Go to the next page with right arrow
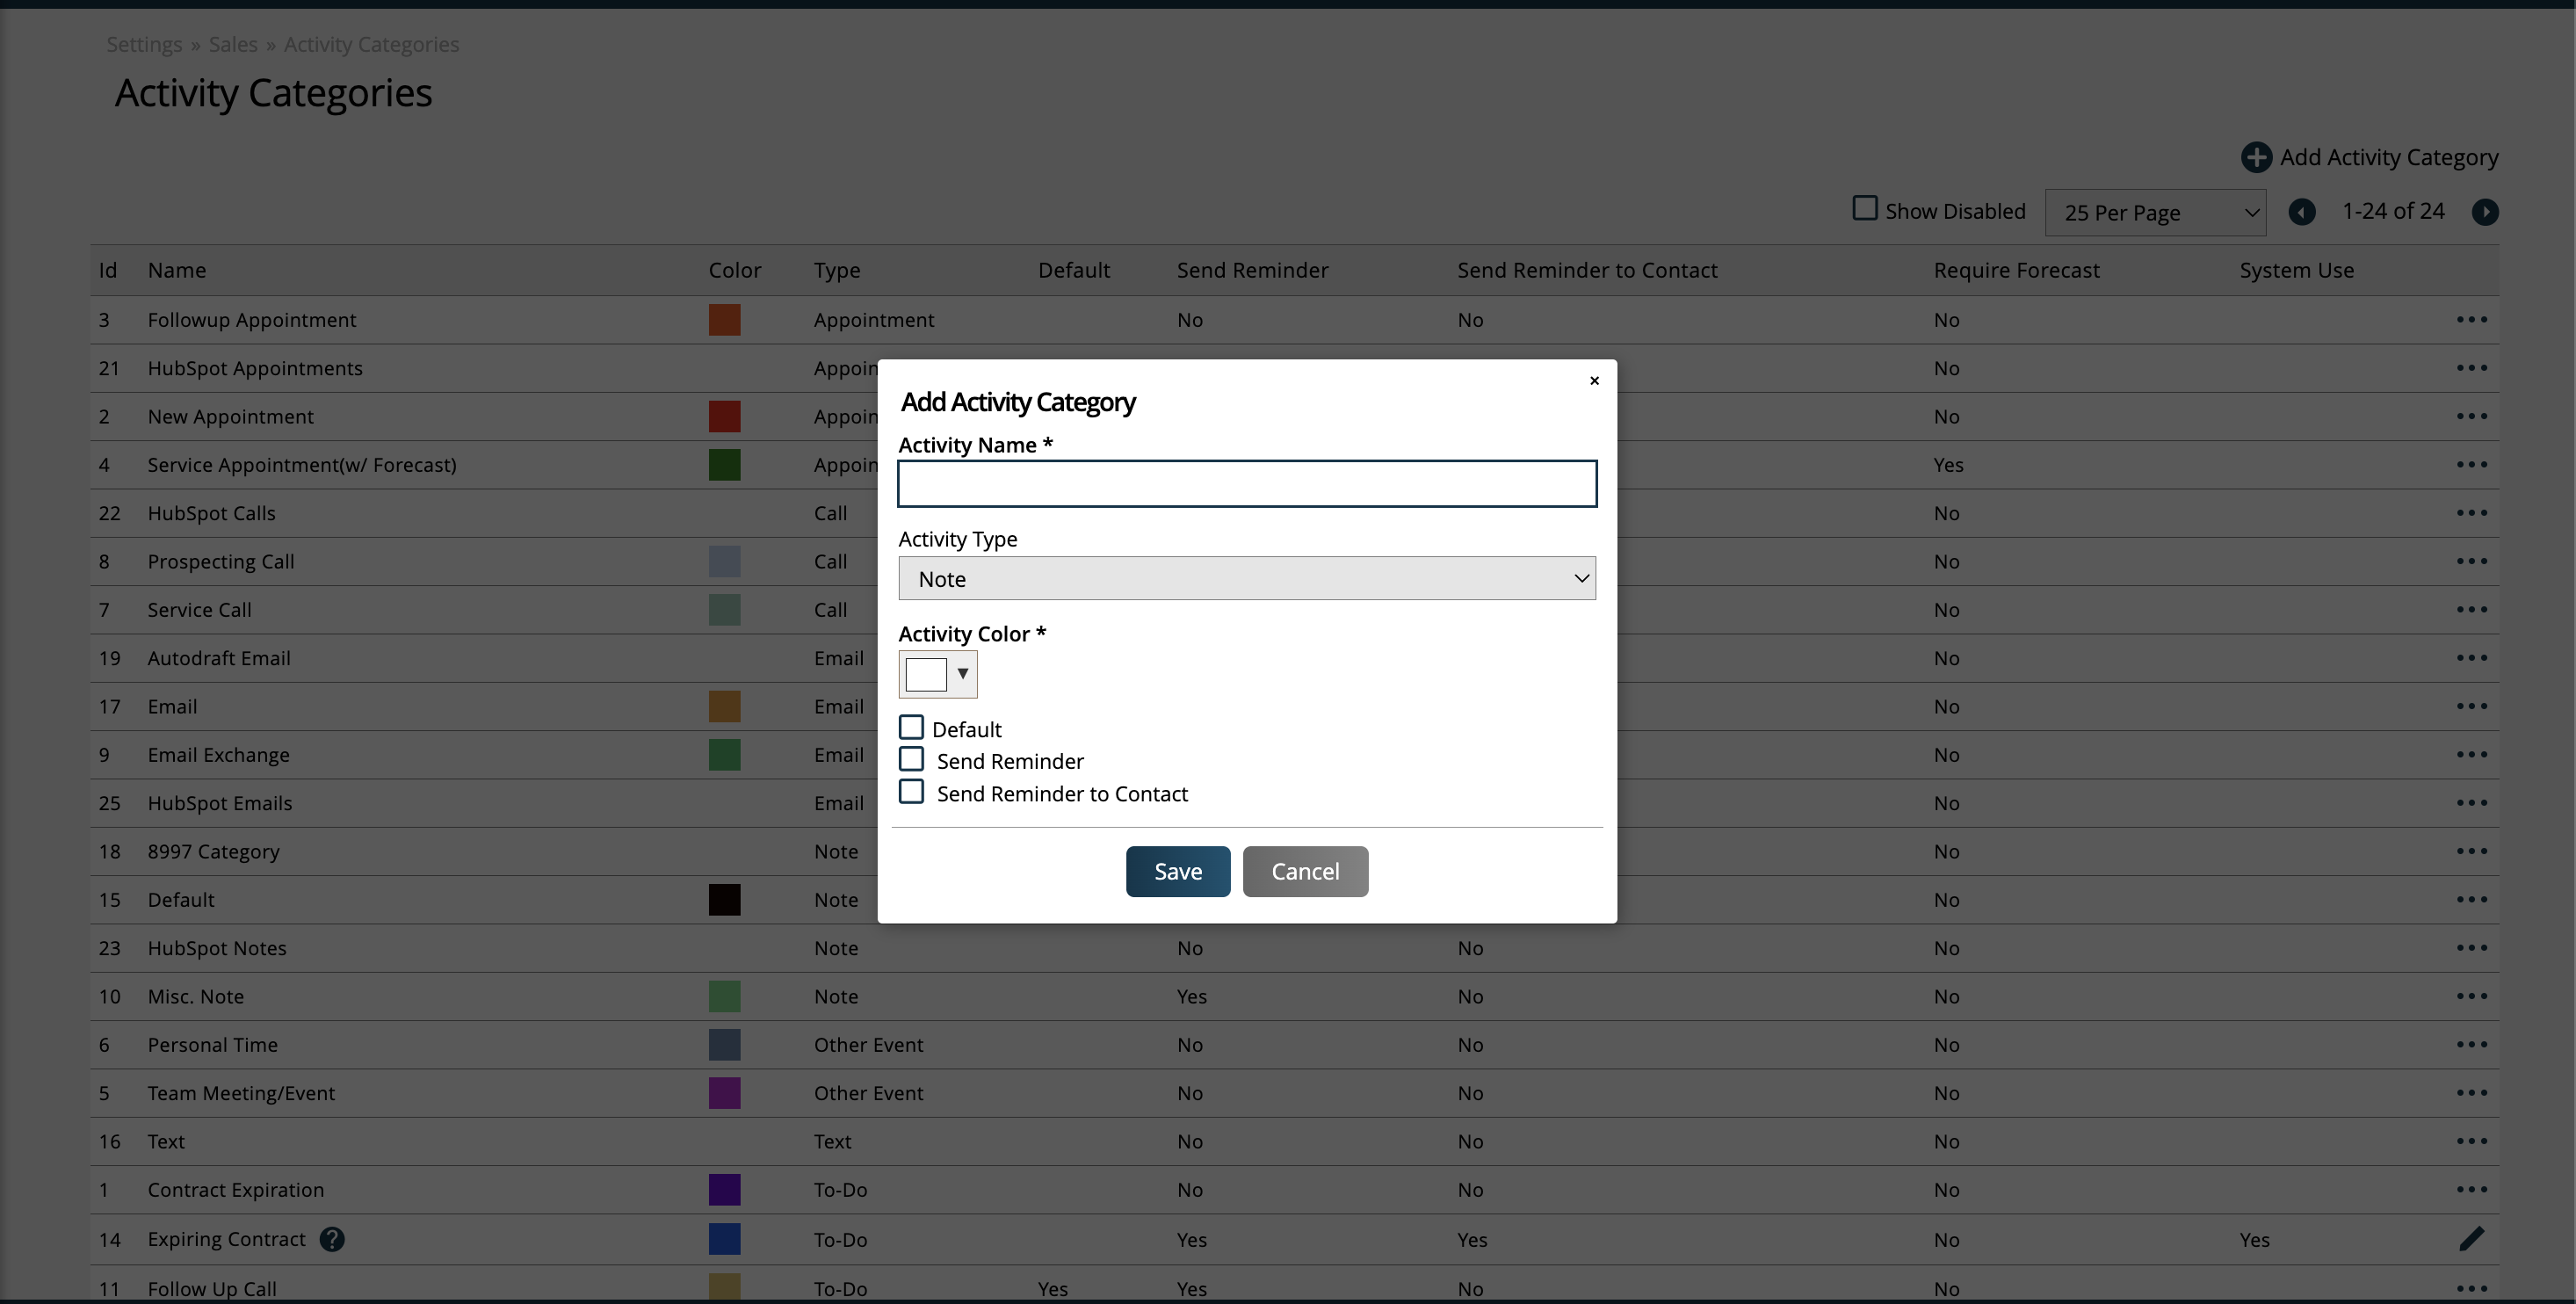The image size is (2576, 1304). [x=2484, y=212]
